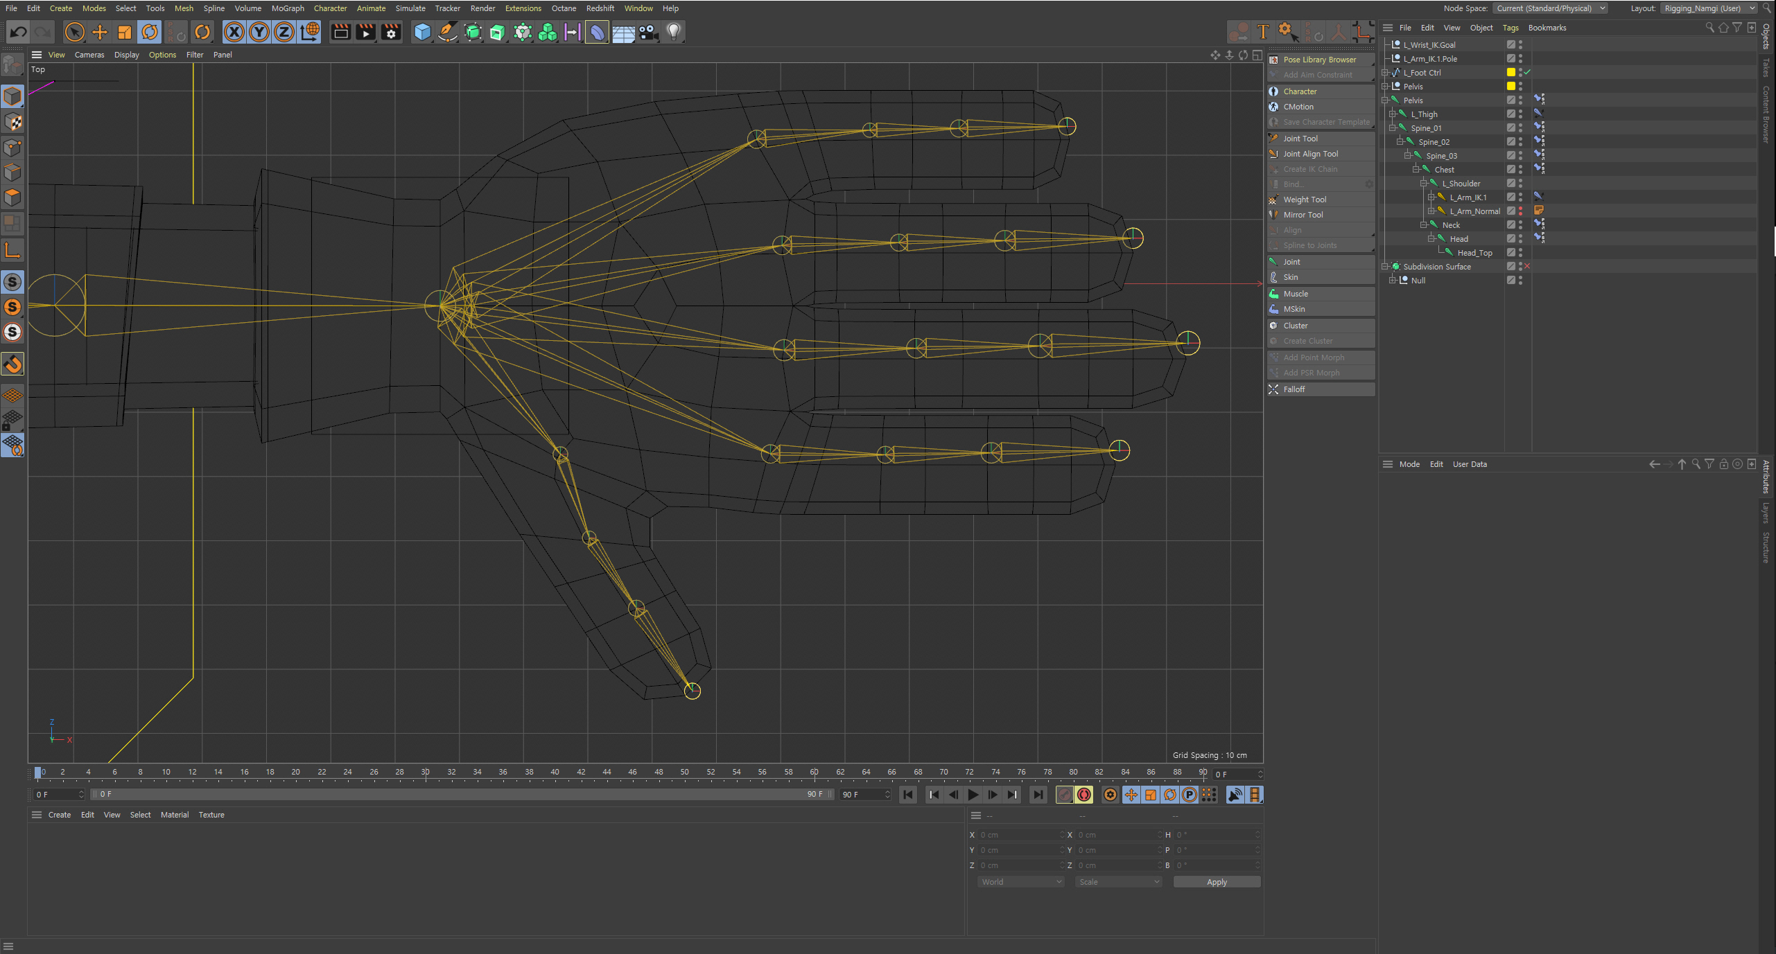Screen dimensions: 1776x954
Task: Add a Bend deformer icon
Action: (x=597, y=32)
